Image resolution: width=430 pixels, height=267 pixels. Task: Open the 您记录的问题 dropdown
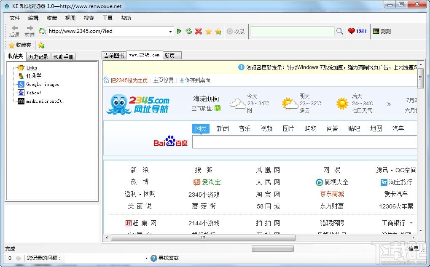tap(146, 258)
